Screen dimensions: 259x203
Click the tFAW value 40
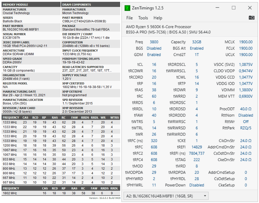154,115
